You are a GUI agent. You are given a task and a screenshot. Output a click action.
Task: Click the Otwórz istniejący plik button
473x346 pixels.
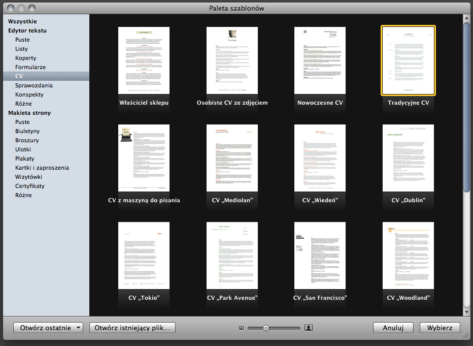(132, 328)
